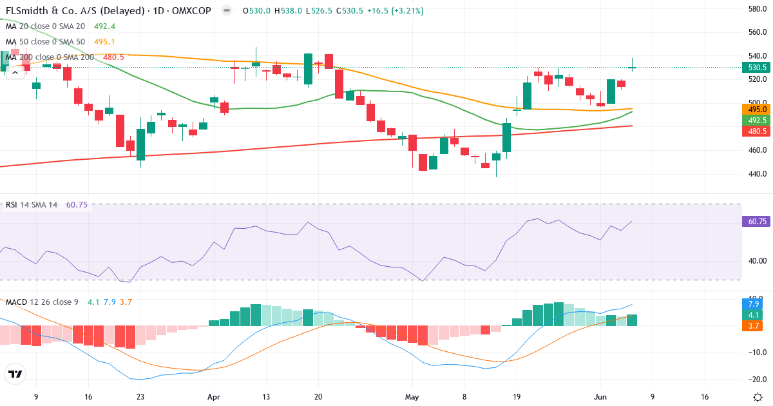This screenshot has width=773, height=406.
Task: Click the MA 50 value 495.1 in legend
Action: 104,41
